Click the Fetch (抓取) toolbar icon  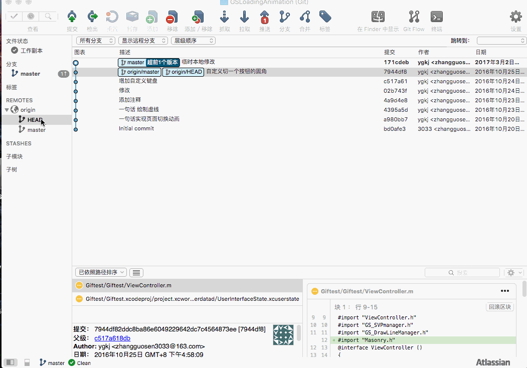(224, 17)
